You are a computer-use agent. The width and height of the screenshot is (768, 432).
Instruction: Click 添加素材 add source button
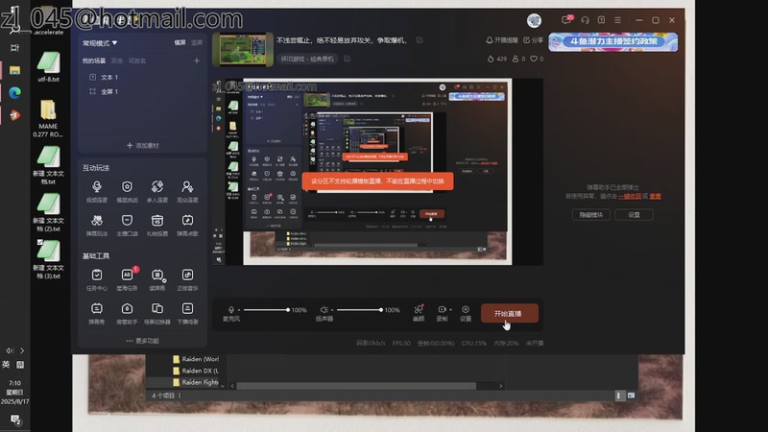(x=142, y=146)
